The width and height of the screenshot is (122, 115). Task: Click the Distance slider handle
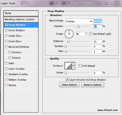tap(69, 41)
